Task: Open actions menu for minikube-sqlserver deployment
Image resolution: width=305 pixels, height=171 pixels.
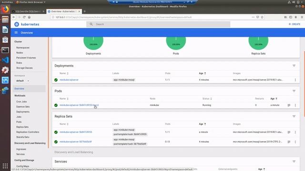Action: [x=295, y=80]
